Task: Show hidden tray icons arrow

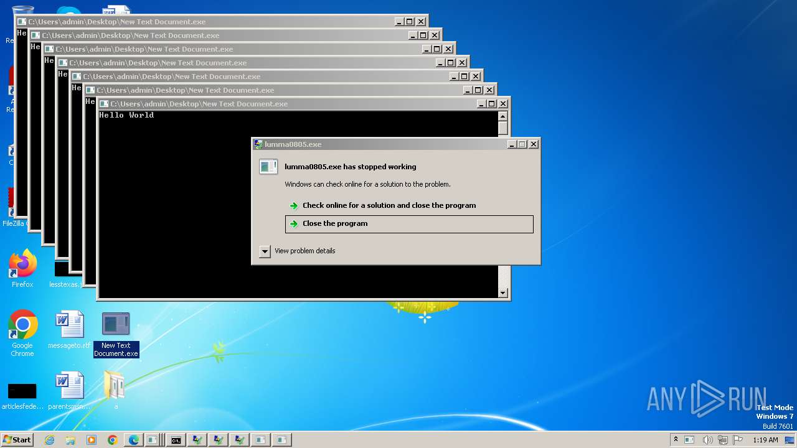Action: (x=676, y=439)
